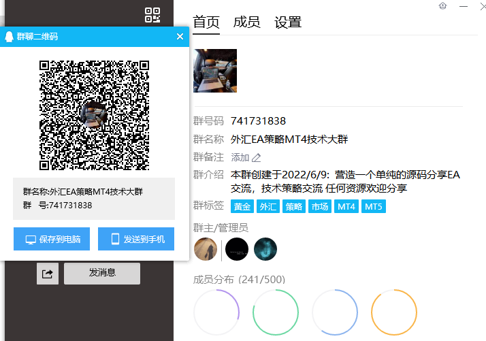This screenshot has width=486, height=341.
Task: Switch to 成员 tab
Action: [x=246, y=22]
